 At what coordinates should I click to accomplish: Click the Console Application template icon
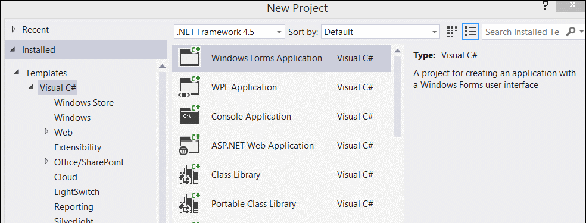189,115
